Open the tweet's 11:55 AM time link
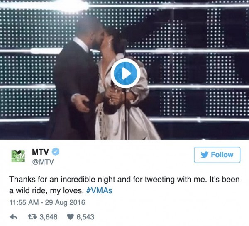 [24, 202]
